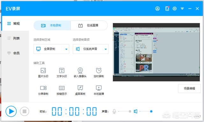Open the mobile phone notification icon
204x122 pixels.
(167, 9)
